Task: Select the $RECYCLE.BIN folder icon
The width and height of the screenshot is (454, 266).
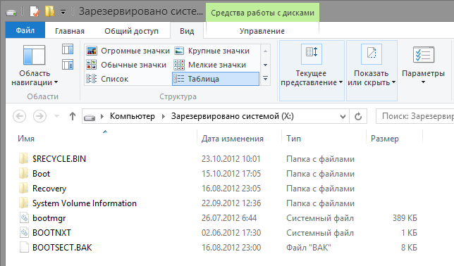Action: pyautogui.click(x=23, y=159)
